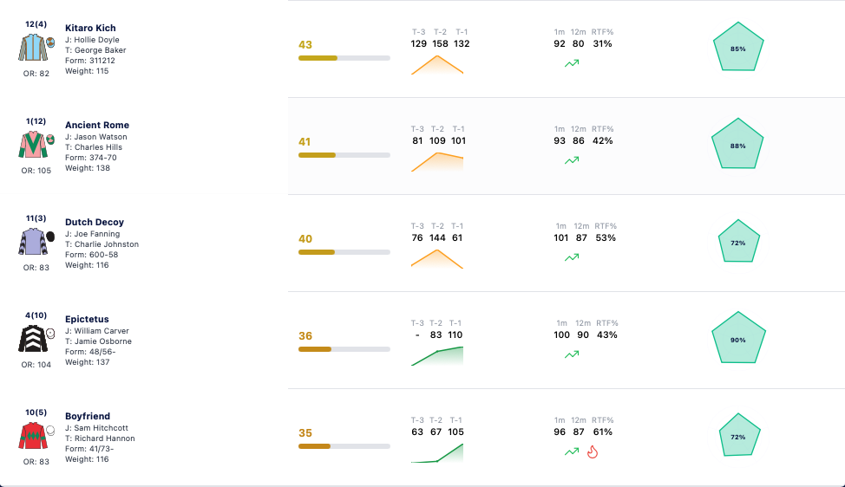The width and height of the screenshot is (845, 487).
Task: Click Boyfriend's red and green silks icon
Action: pos(33,436)
